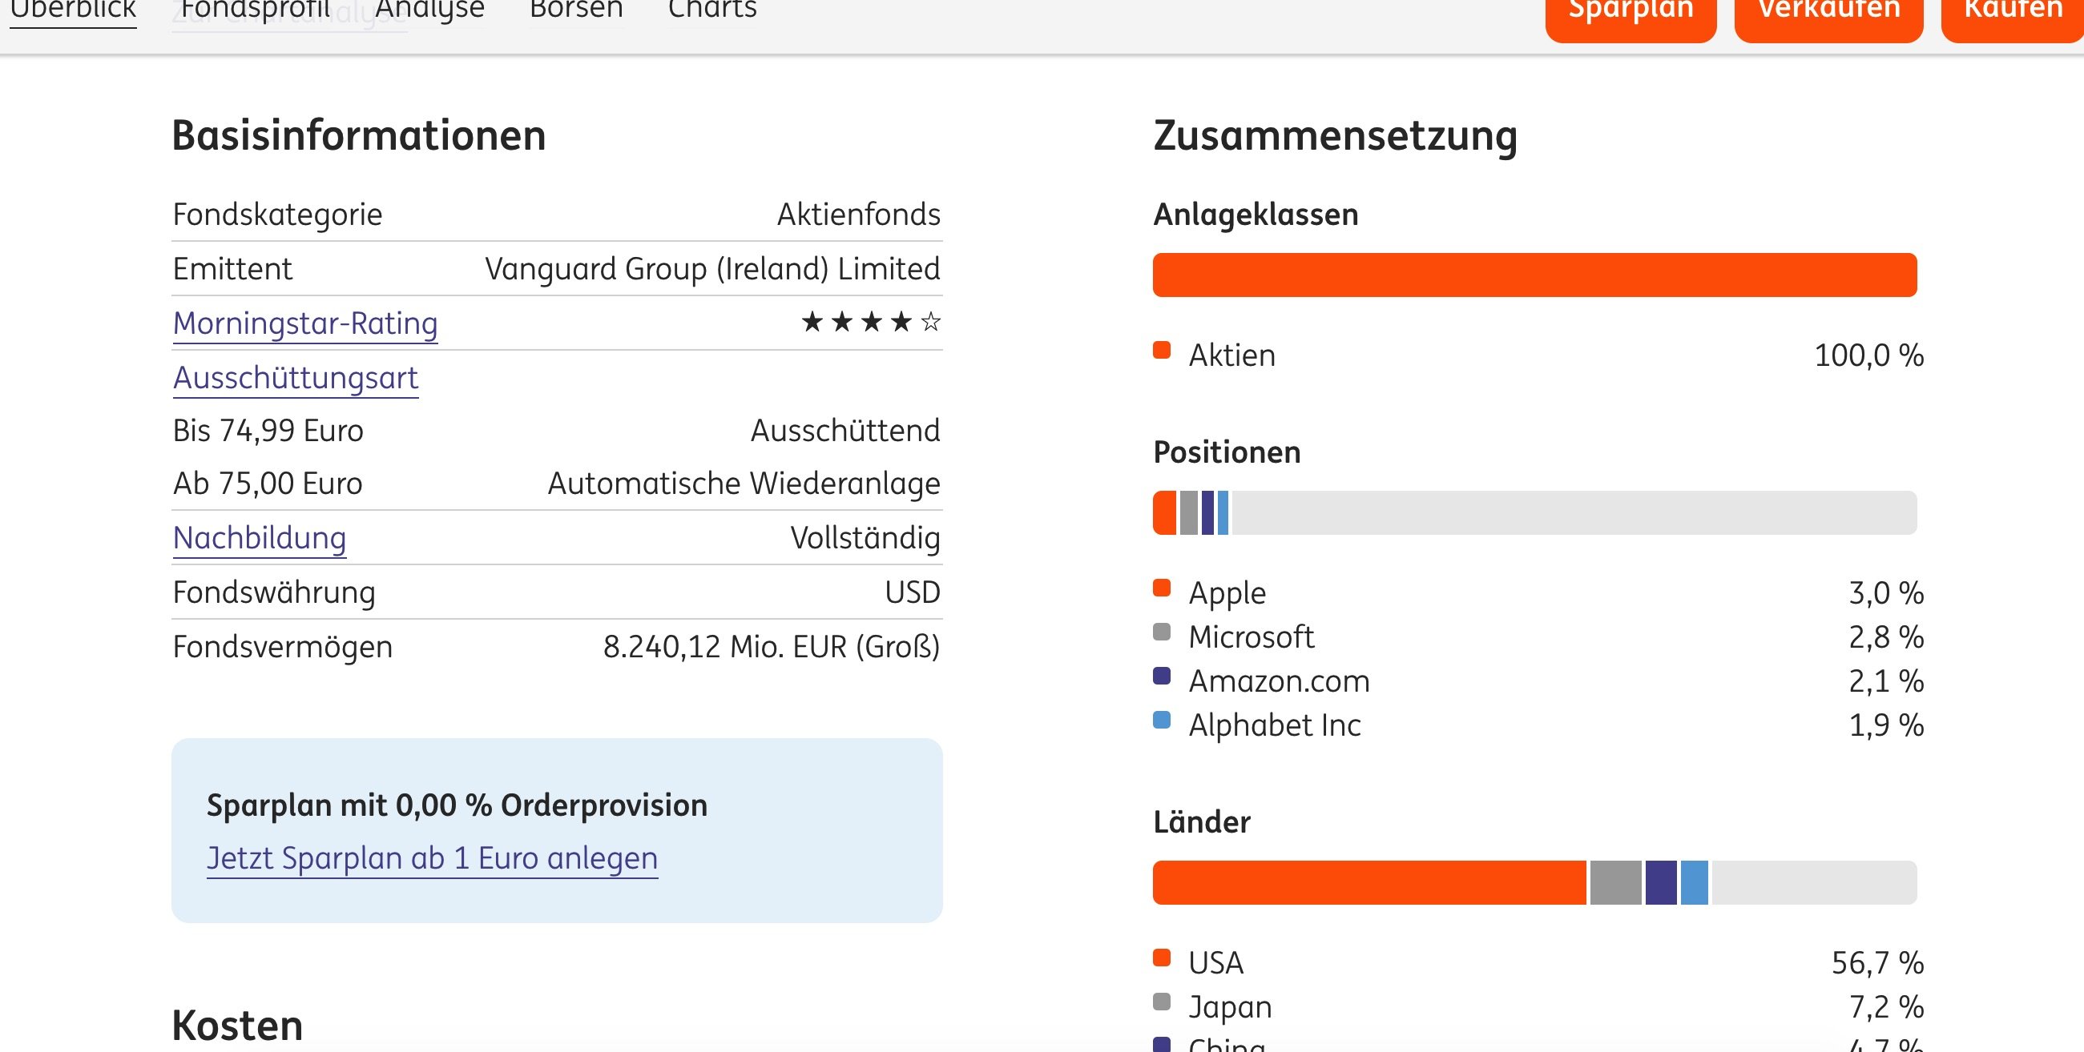The height and width of the screenshot is (1052, 2084).
Task: Go to the Börsen tab
Action: (576, 10)
